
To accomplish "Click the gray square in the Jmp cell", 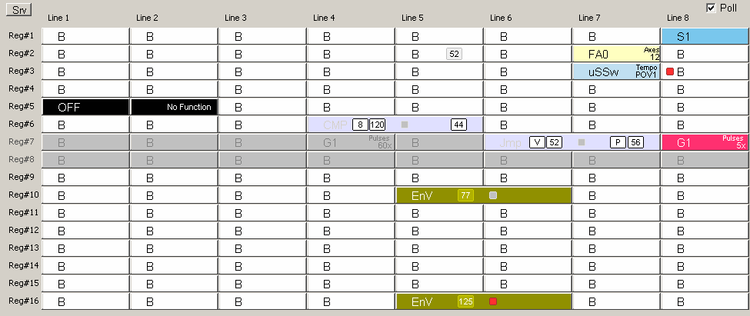I will 582,142.
